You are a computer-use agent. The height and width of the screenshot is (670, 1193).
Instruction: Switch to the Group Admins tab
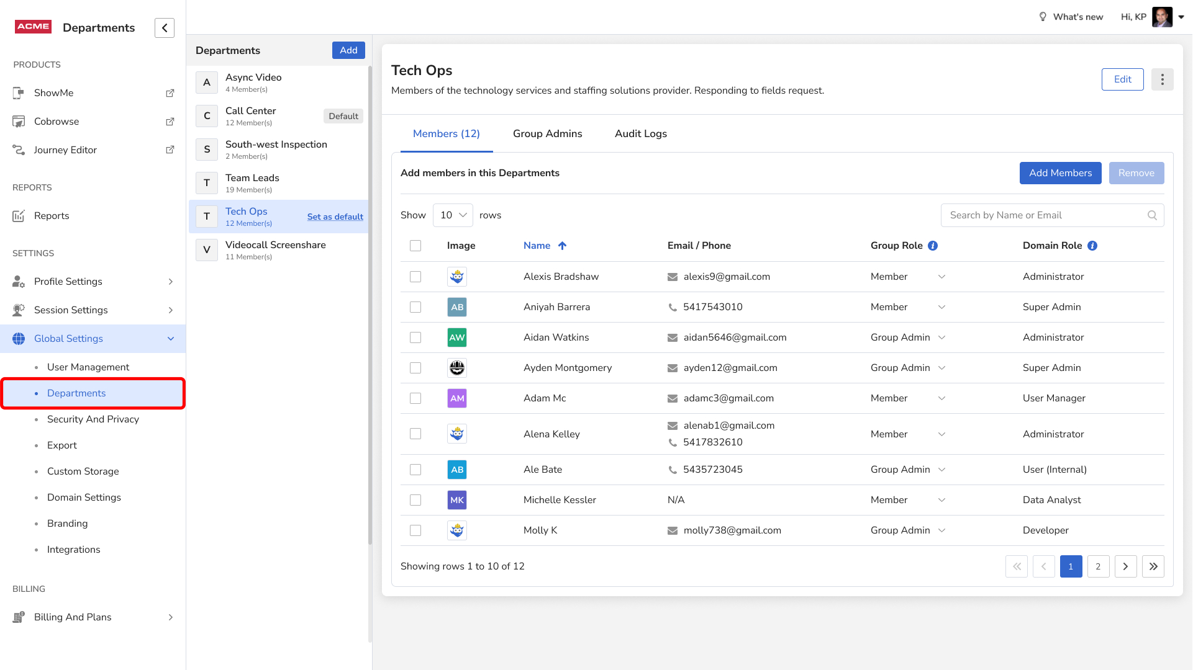pos(547,134)
